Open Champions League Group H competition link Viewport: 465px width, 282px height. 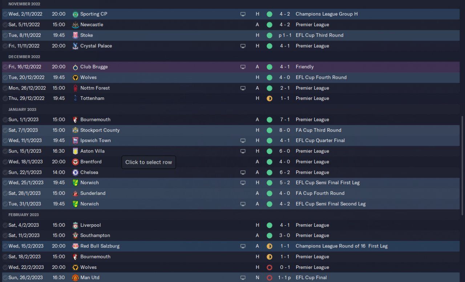[326, 14]
